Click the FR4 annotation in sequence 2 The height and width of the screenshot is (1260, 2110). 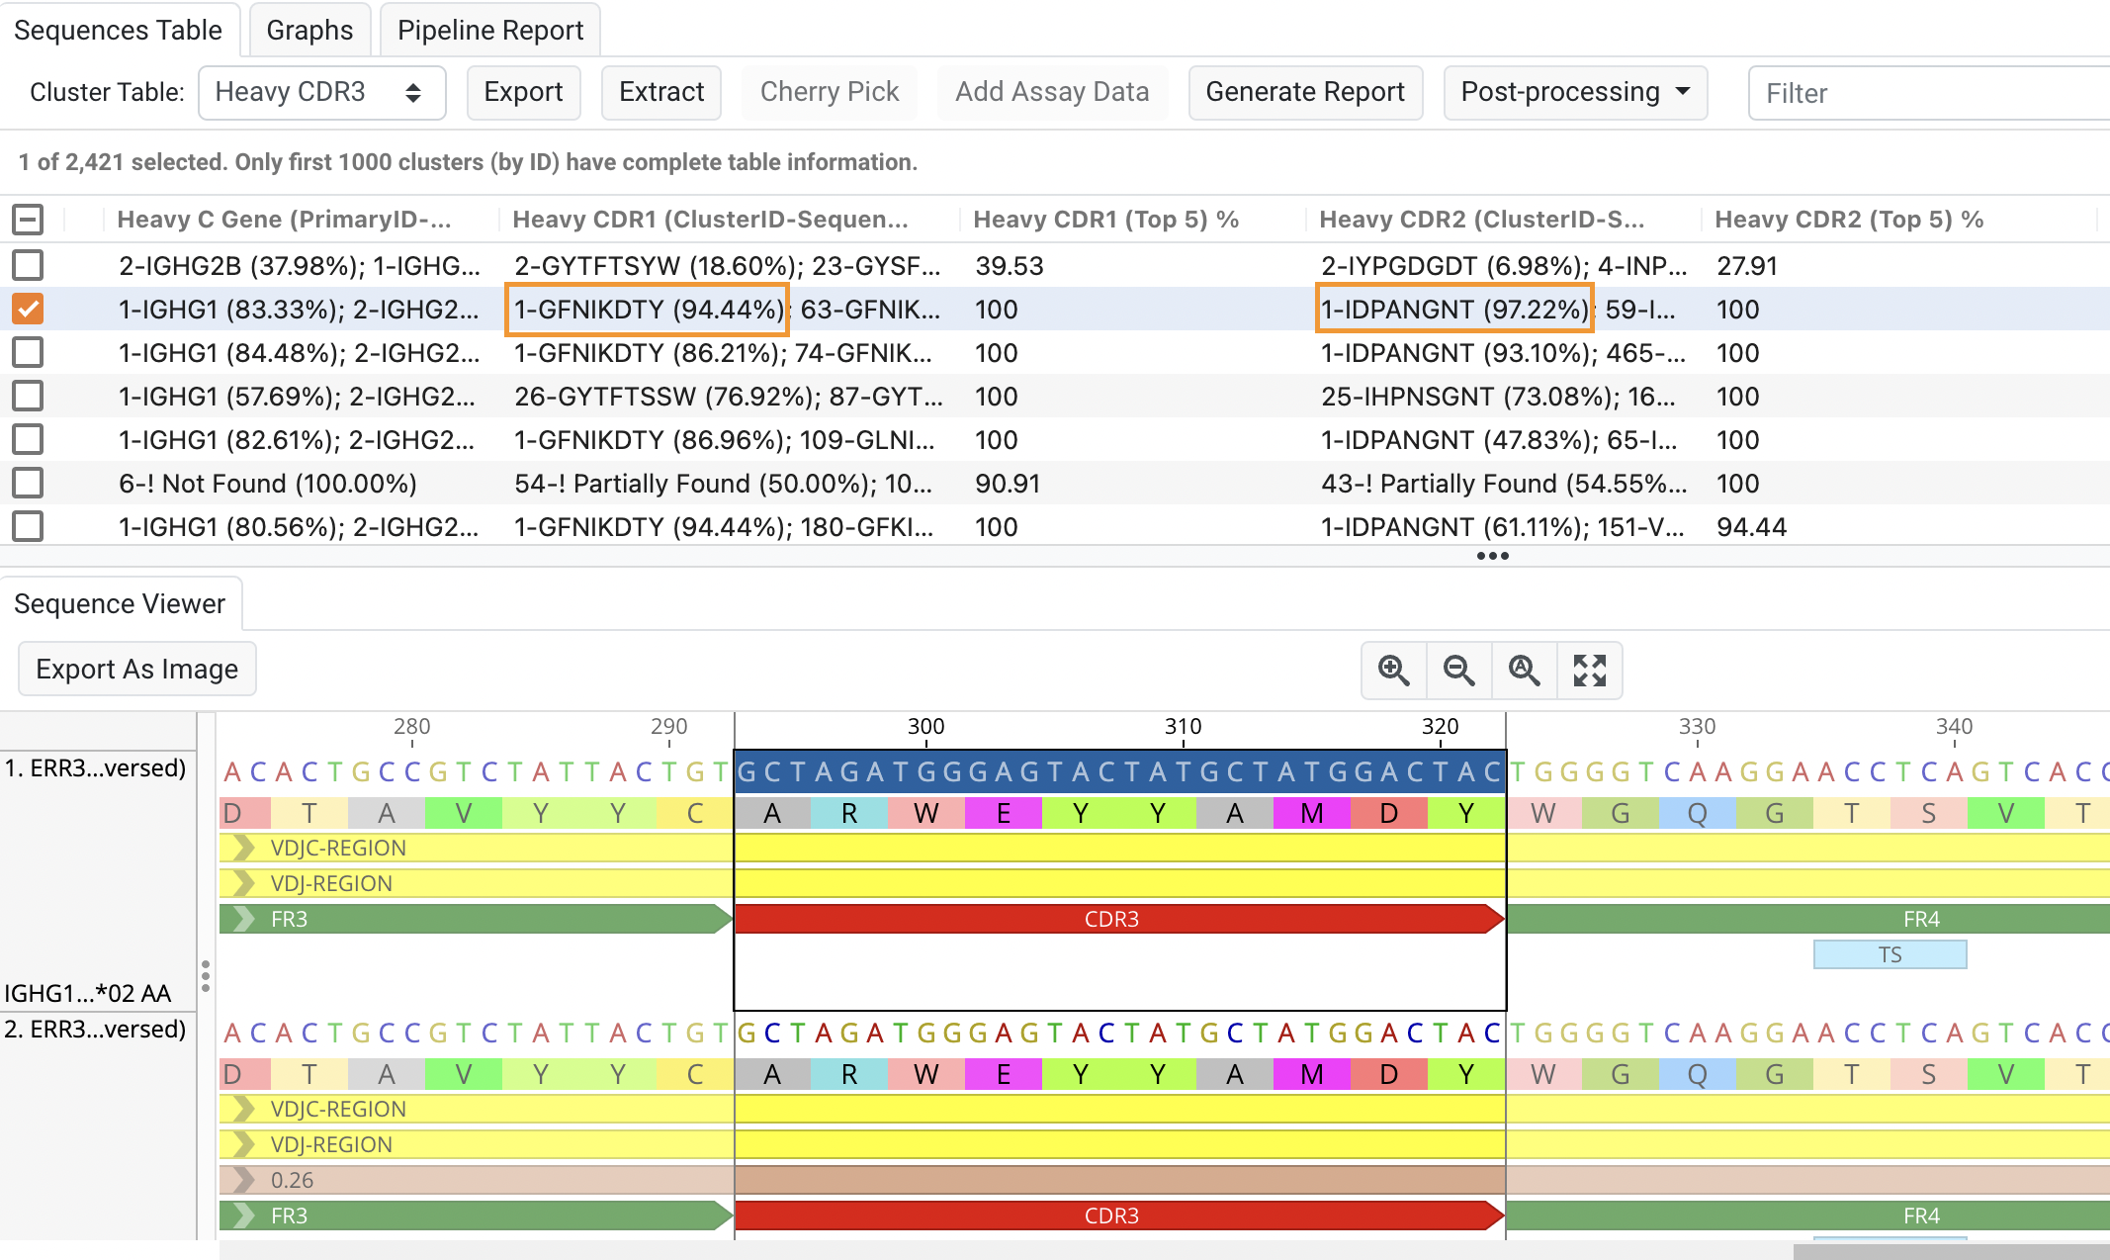pos(1808,1215)
